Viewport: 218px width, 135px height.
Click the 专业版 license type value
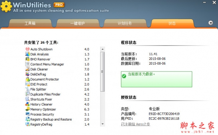pos(154,109)
